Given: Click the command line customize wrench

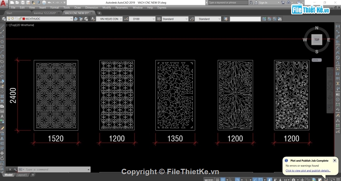Looking at the screenshot, I should 15,170.
